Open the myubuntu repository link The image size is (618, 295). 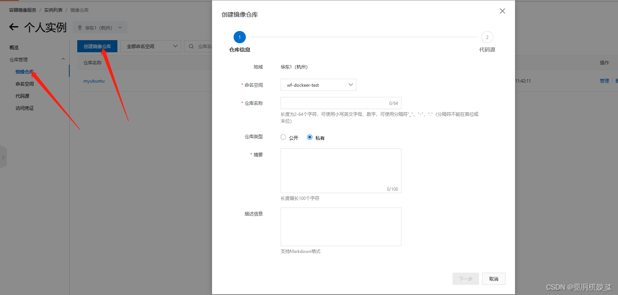point(94,81)
